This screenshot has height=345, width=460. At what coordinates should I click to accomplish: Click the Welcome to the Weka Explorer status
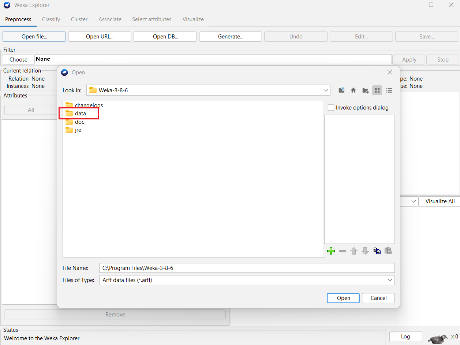coord(42,338)
